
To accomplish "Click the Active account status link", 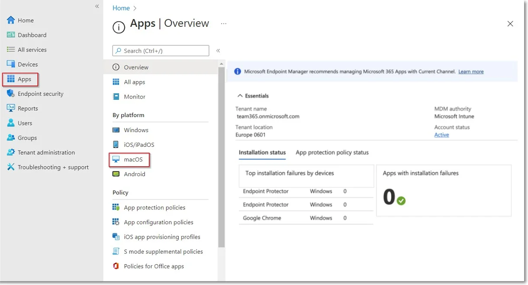I will click(x=441, y=135).
